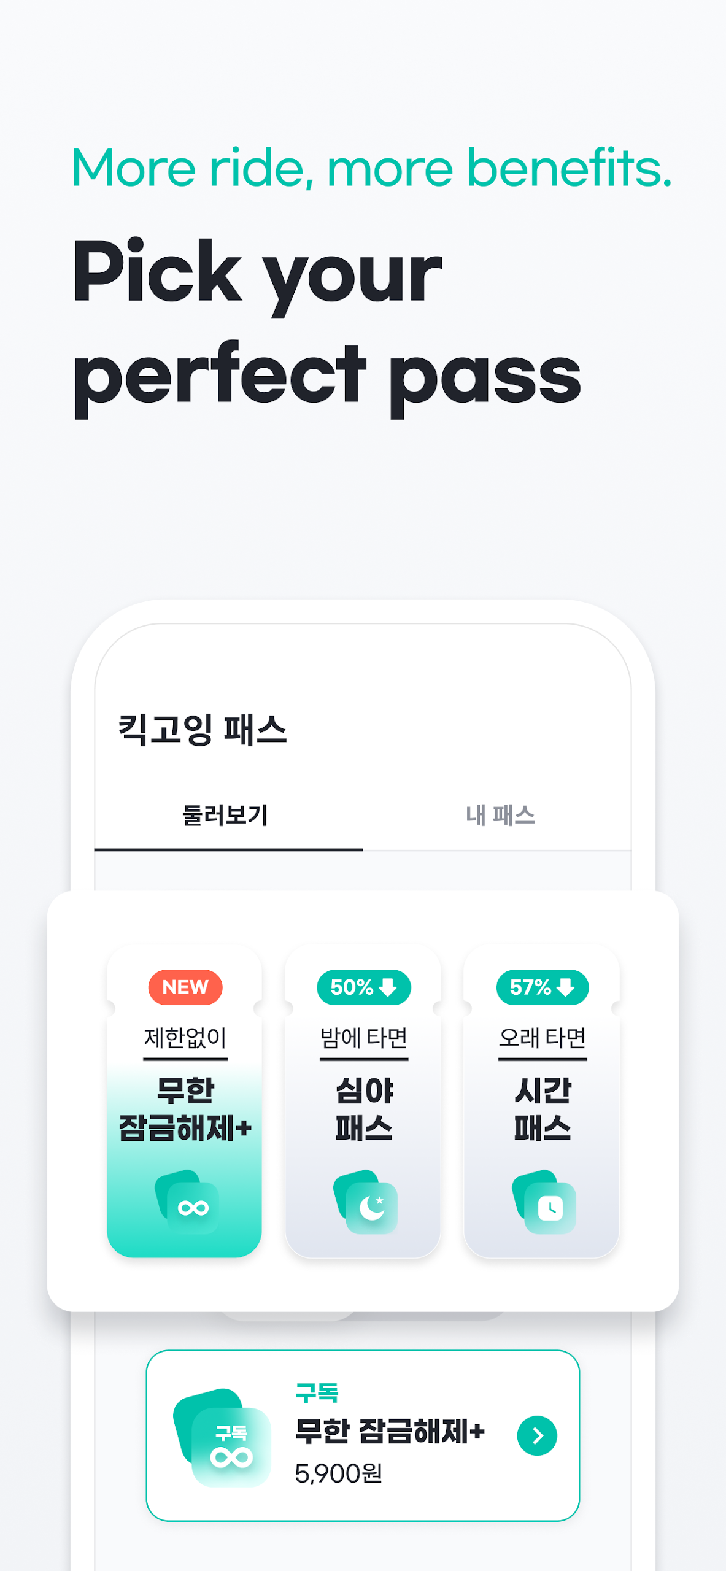Click the clock icon on 시간 패스 card
The image size is (726, 1571).
[550, 1207]
